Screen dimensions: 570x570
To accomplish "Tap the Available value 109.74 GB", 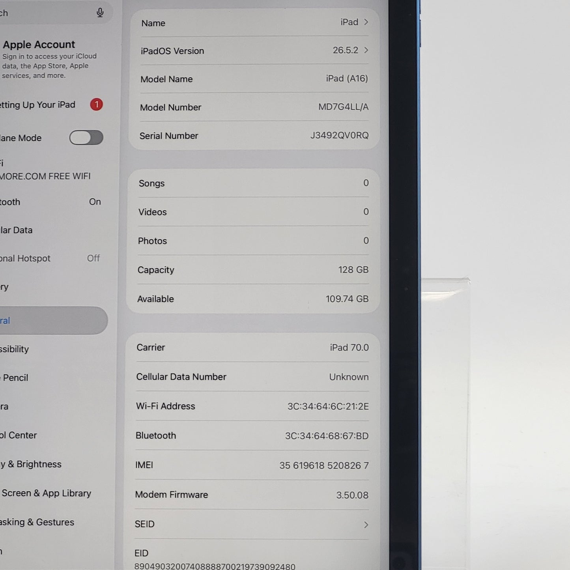I will tap(347, 299).
